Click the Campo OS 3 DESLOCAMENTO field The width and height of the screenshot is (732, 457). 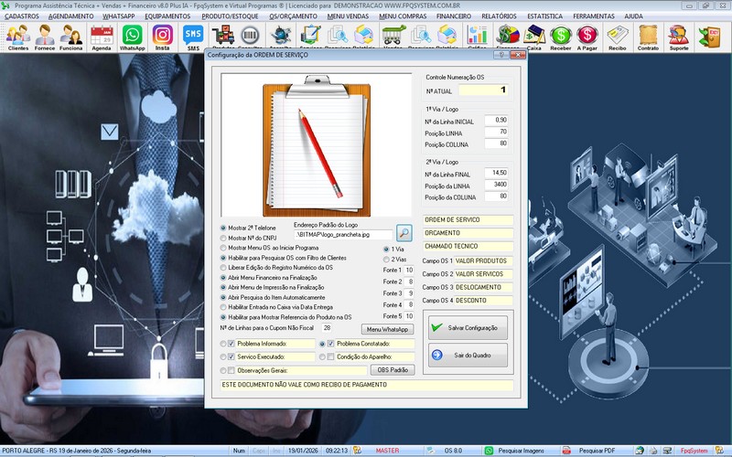coord(484,287)
